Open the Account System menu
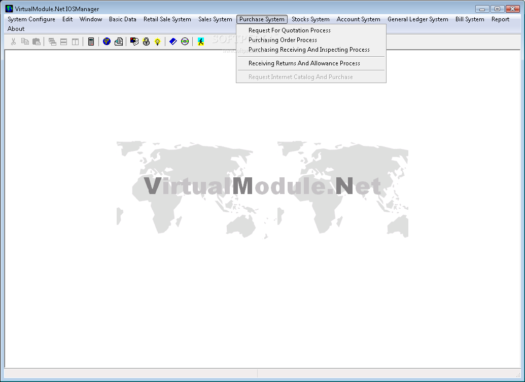The height and width of the screenshot is (382, 525). click(x=358, y=19)
